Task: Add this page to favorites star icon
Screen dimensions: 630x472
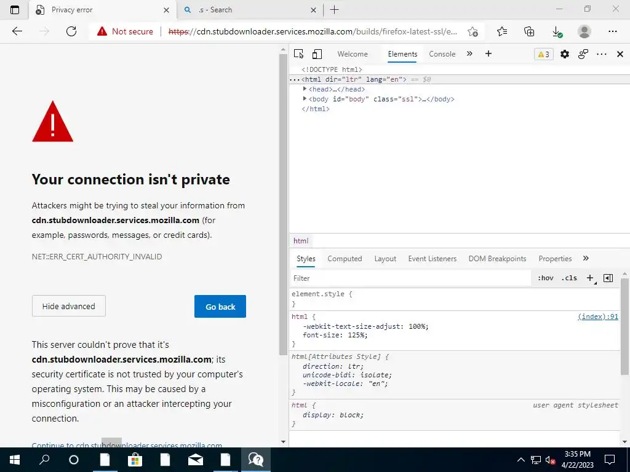Action: click(473, 31)
